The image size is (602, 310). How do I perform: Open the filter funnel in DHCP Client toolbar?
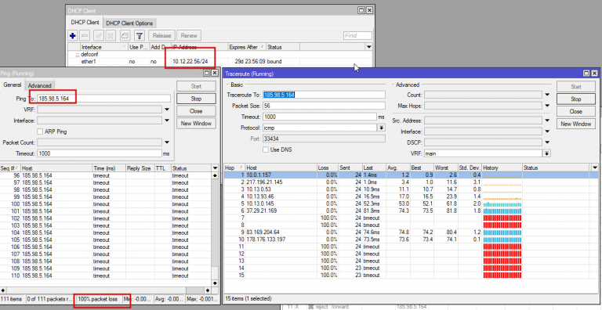point(140,36)
